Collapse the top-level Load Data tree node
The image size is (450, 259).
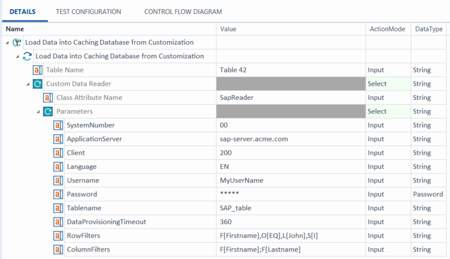(x=7, y=43)
